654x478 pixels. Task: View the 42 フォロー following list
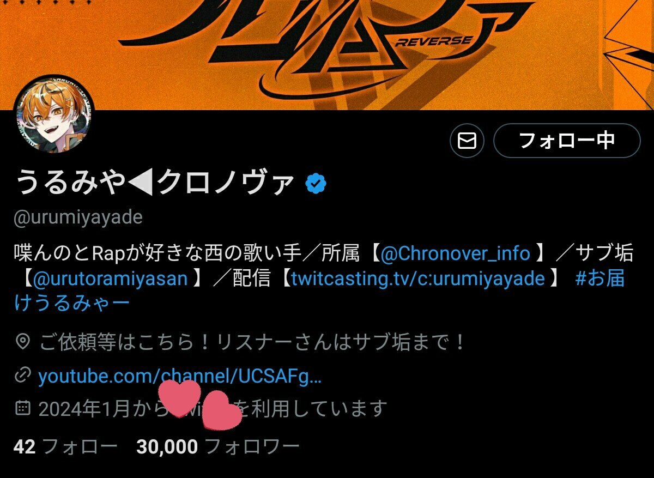65,447
